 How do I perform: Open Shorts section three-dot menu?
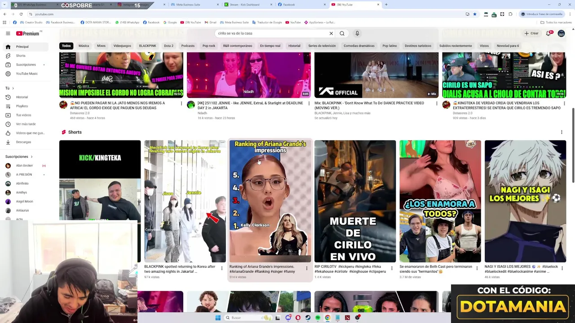[x=562, y=132]
